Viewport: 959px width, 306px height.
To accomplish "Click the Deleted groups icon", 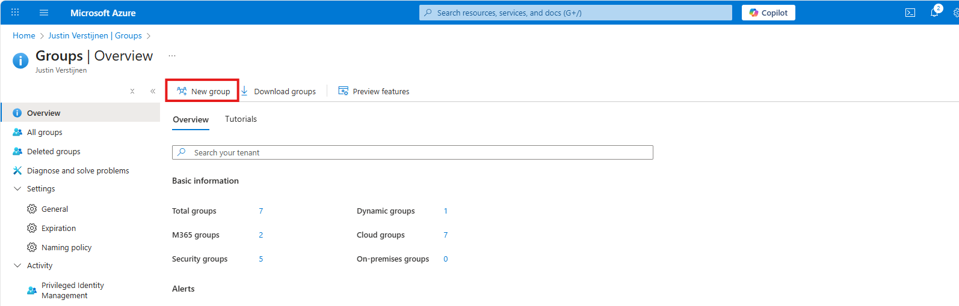I will click(x=17, y=151).
